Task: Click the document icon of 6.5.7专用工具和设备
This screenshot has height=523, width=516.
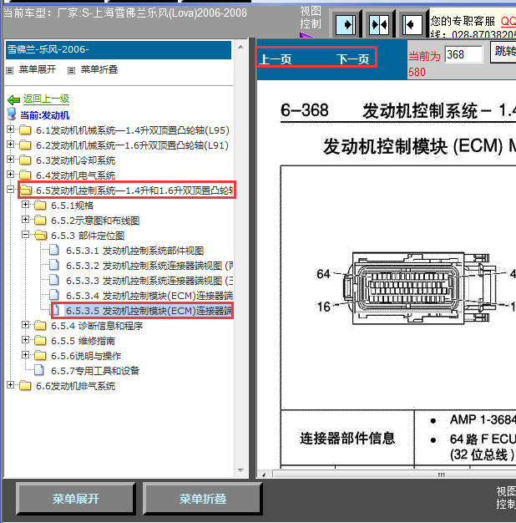Action: [x=39, y=370]
